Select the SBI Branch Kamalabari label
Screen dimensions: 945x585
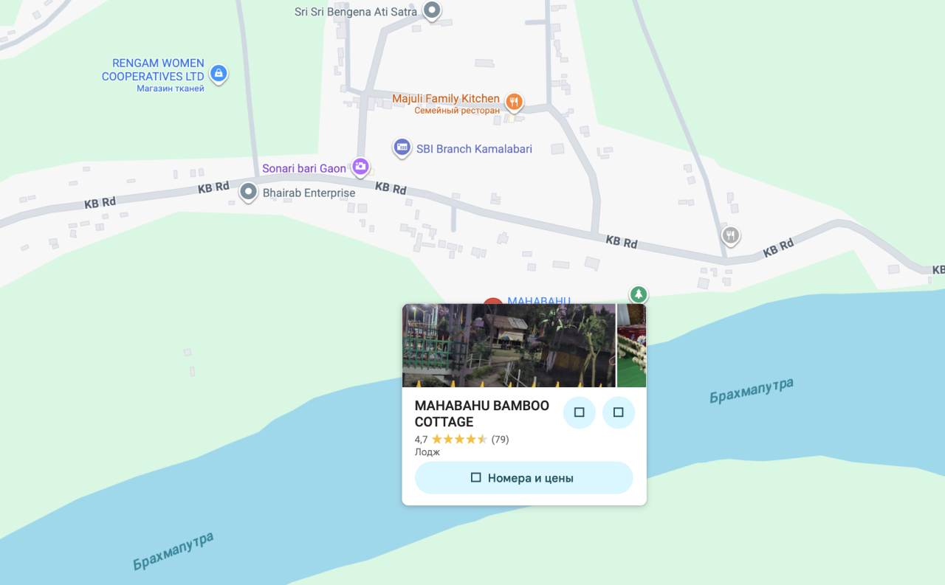(474, 149)
